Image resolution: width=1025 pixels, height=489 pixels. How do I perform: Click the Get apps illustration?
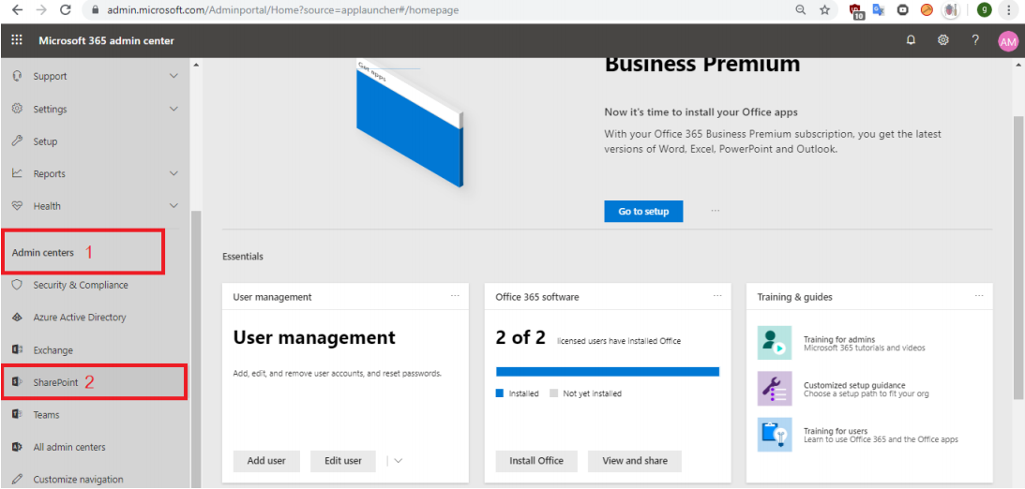[x=409, y=124]
